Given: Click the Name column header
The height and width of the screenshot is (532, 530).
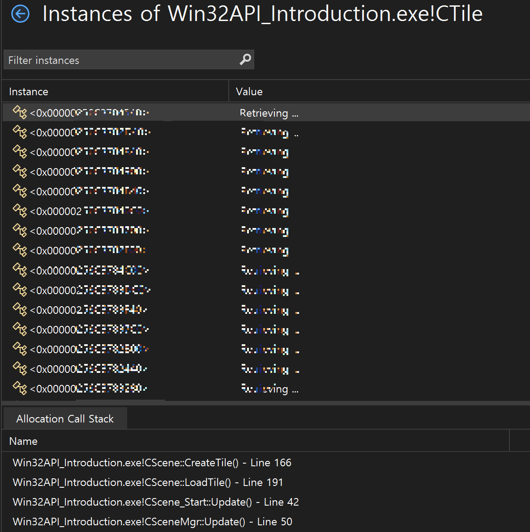Looking at the screenshot, I should click(x=23, y=441).
